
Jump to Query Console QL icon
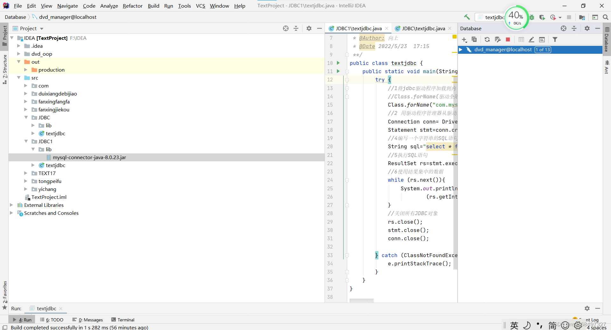tap(542, 39)
